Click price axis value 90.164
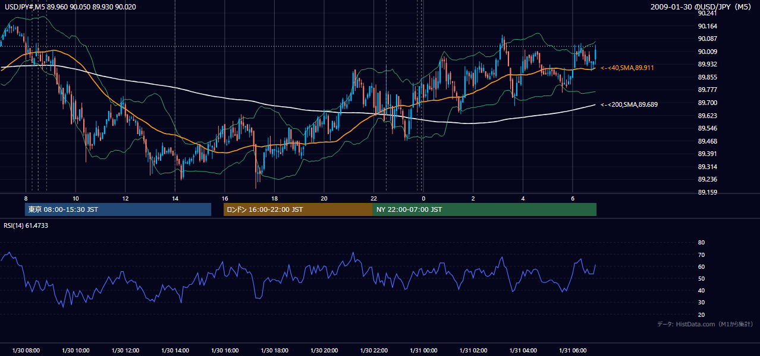 click(x=707, y=26)
